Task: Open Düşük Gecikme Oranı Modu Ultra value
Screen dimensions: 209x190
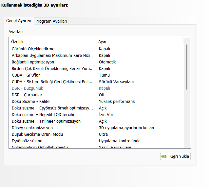Action: 103,134
